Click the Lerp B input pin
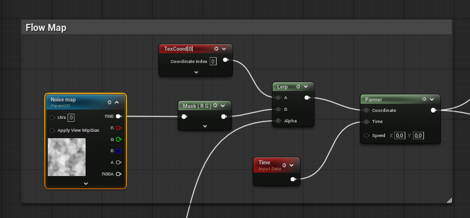 (278, 109)
